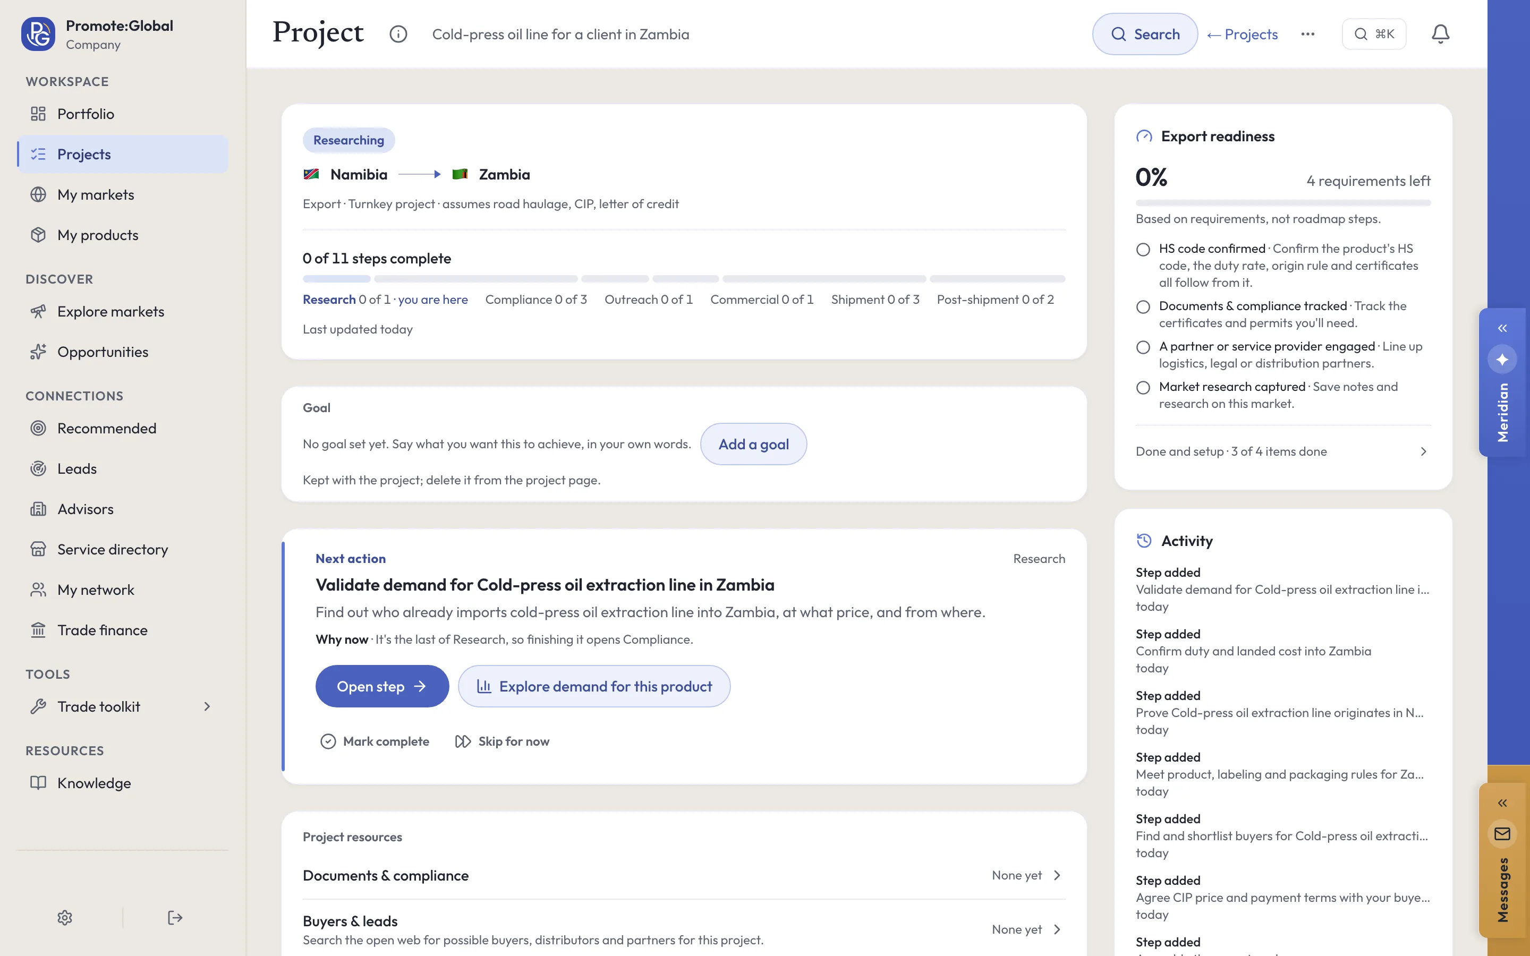This screenshot has height=956, width=1530.
Task: Go to My markets in the sidebar
Action: [x=122, y=195]
